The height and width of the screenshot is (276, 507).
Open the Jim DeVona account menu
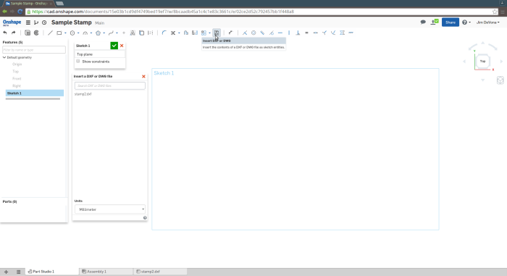487,22
